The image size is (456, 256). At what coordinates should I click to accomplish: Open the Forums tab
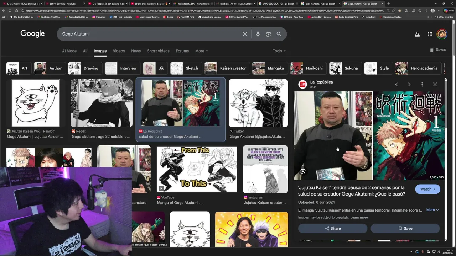click(x=182, y=51)
